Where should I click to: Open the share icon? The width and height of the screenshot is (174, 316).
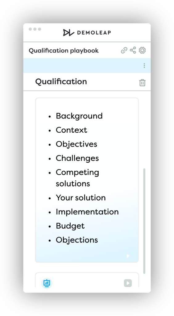pos(133,50)
